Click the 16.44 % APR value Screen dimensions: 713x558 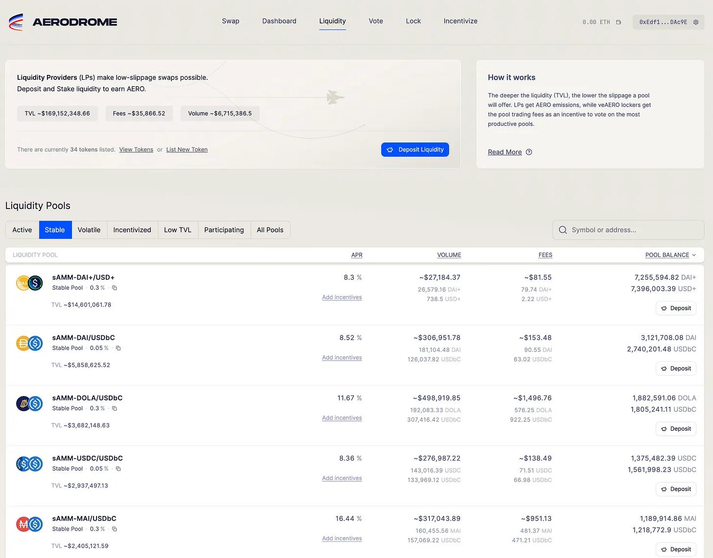click(x=349, y=518)
